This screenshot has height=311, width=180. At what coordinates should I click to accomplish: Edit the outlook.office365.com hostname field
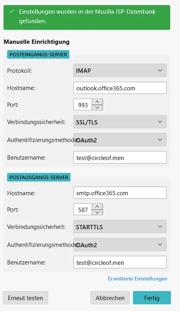click(120, 88)
